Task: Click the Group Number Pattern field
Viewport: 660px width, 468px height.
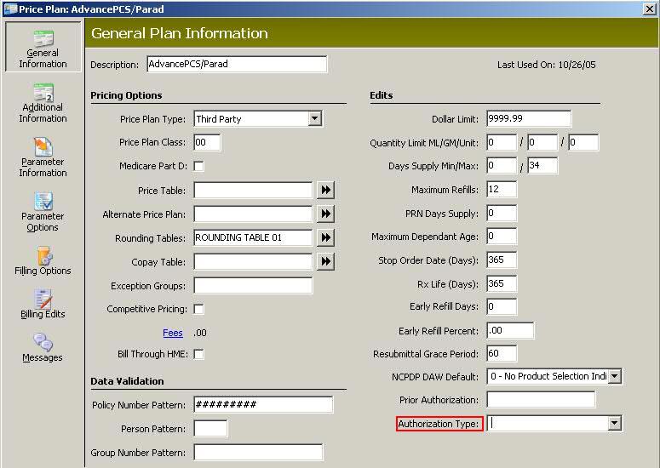Action: pyautogui.click(x=258, y=452)
